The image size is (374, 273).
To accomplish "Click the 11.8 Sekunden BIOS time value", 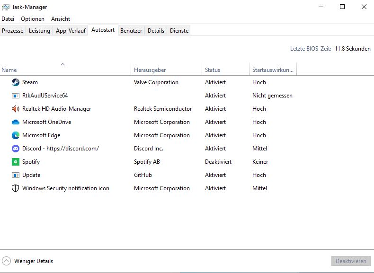I will coord(353,49).
